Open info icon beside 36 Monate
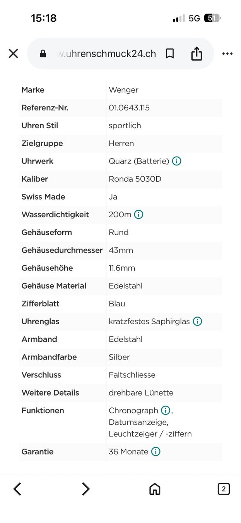 (x=156, y=452)
